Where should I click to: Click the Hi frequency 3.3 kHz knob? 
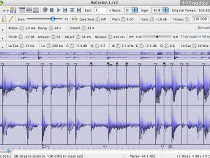tap(118, 46)
